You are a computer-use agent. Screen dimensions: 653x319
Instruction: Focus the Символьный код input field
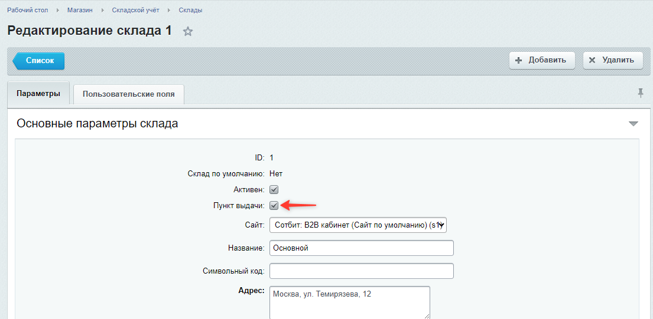pyautogui.click(x=362, y=271)
